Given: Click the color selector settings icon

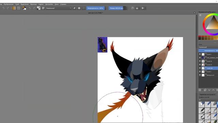Looking at the screenshot, I should (x=200, y=15).
